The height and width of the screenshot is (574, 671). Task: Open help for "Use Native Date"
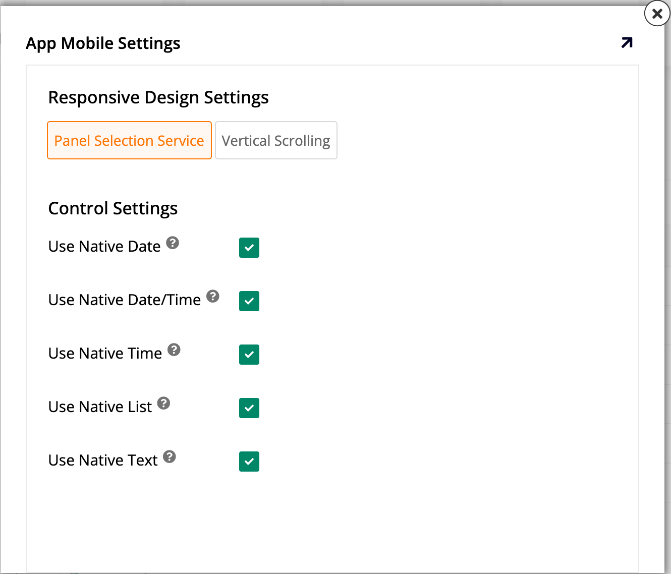click(172, 243)
